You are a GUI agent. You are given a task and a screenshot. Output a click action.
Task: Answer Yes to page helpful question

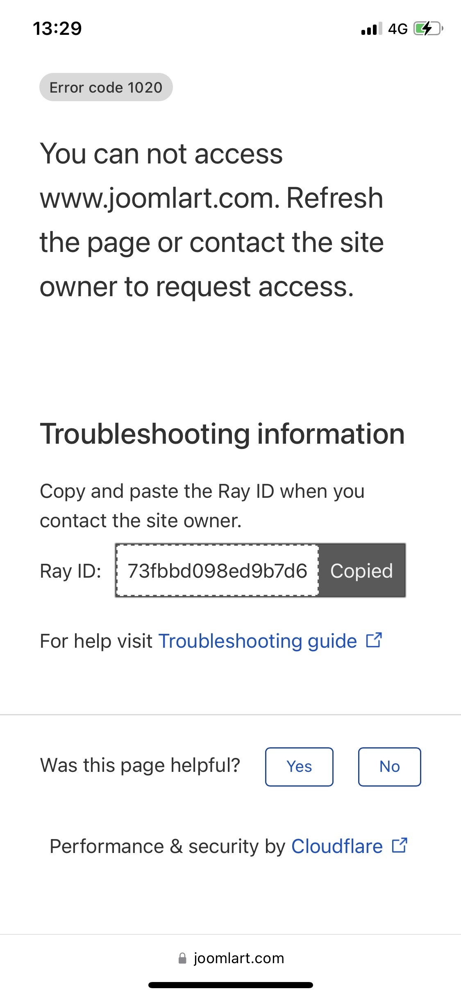pos(299,767)
